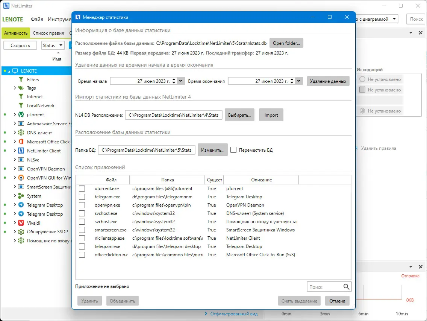Open the Инструменты menu
This screenshot has height=321, width=427.
[x=59, y=19]
